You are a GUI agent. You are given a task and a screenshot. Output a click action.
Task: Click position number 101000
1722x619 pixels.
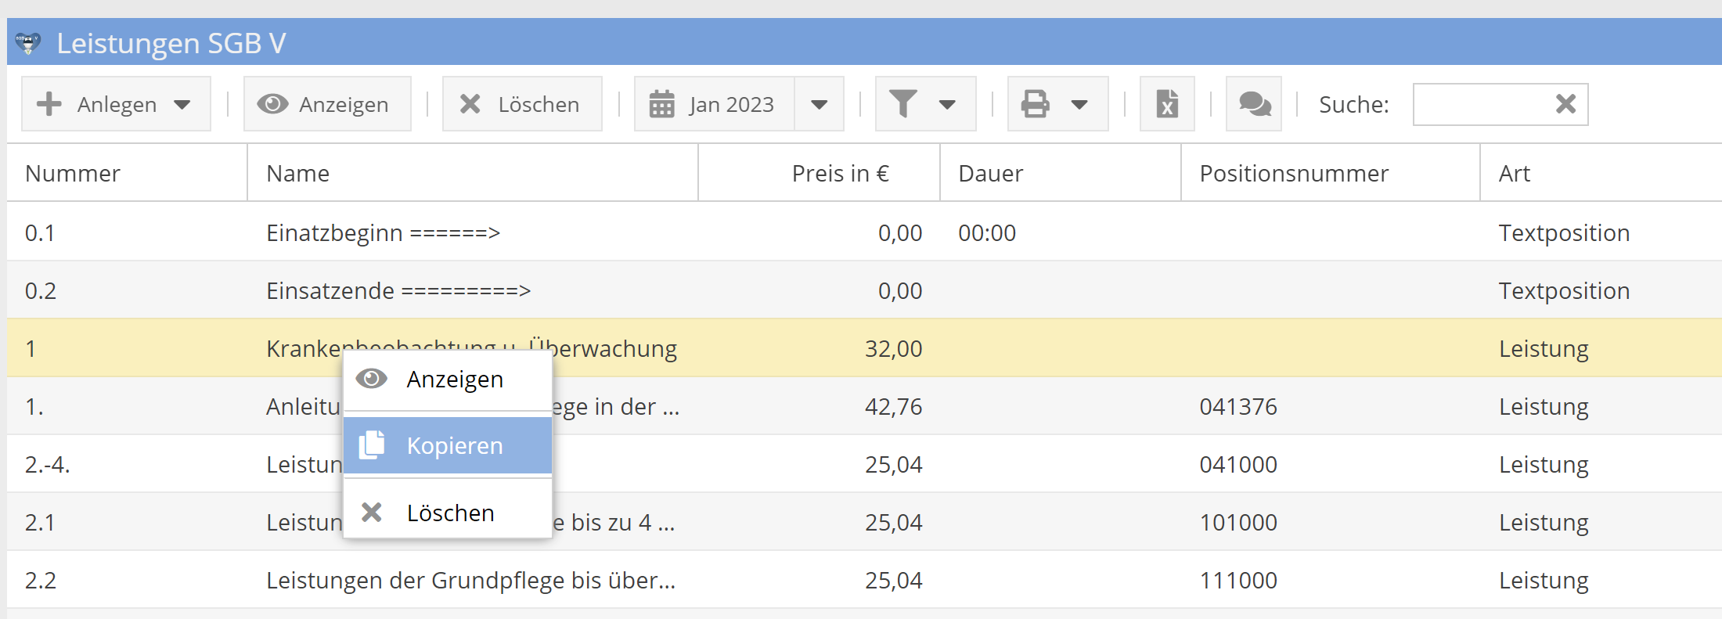click(x=1238, y=522)
